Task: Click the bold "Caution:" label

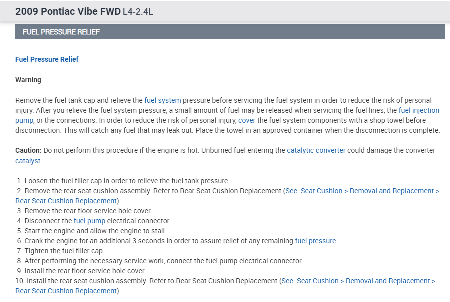Action: click(x=29, y=150)
